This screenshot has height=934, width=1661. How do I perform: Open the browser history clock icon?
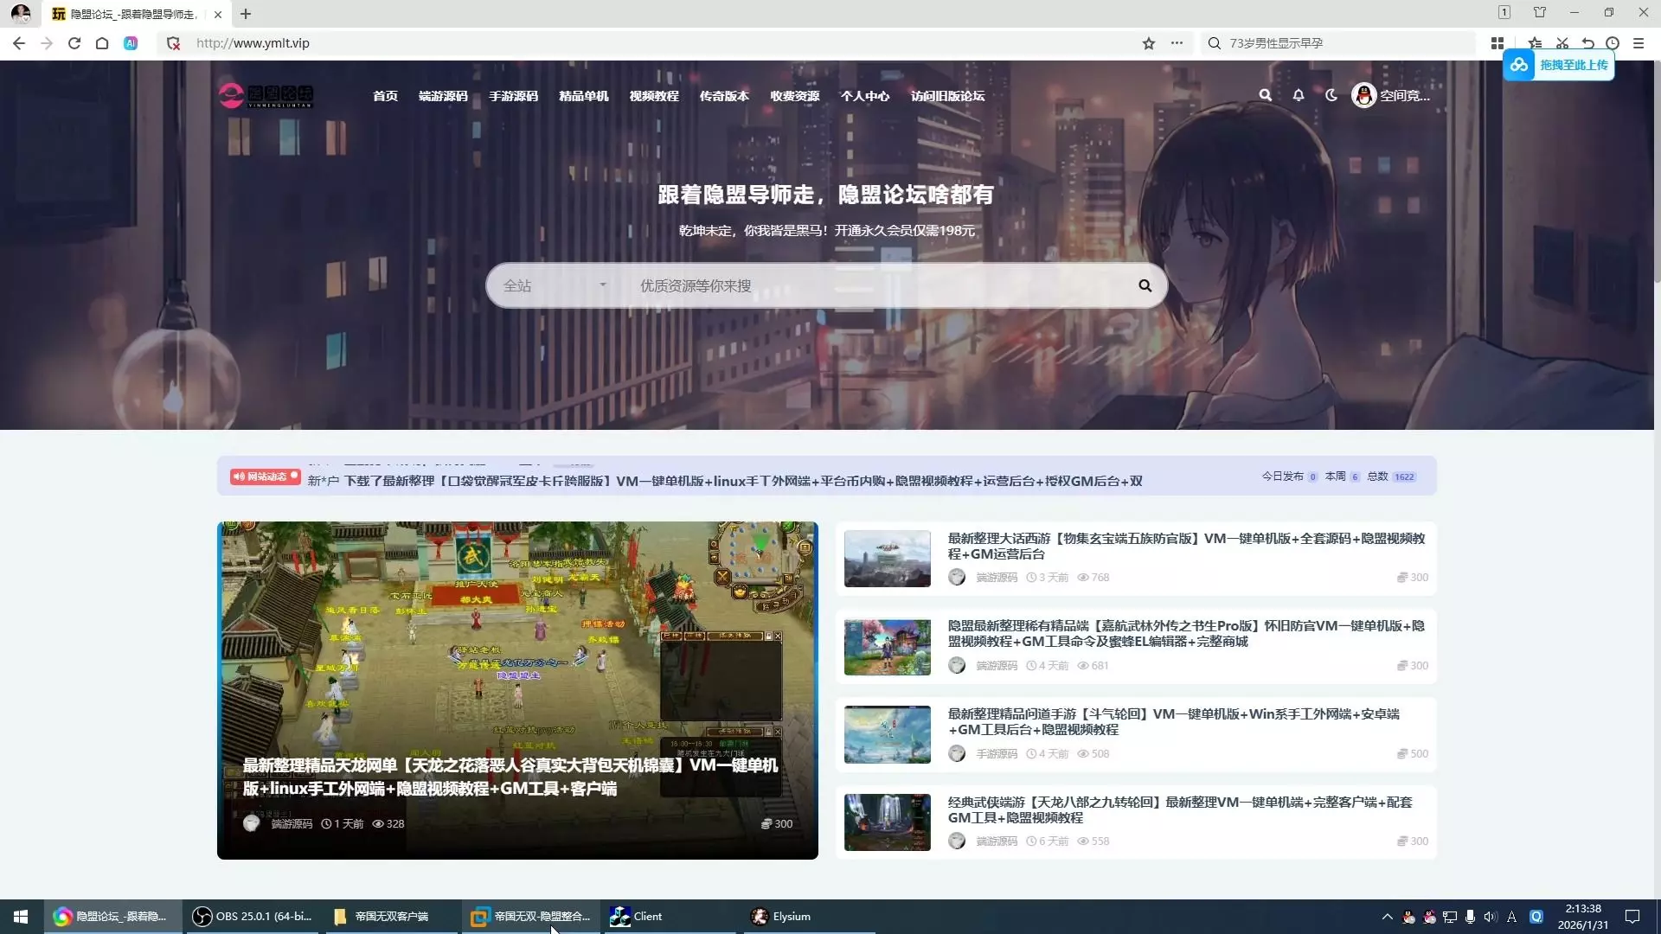(x=1613, y=43)
